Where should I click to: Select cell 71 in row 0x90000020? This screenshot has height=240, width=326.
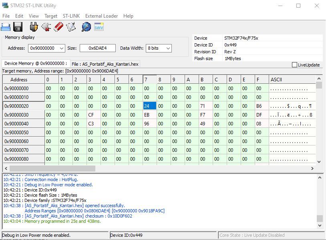206,106
